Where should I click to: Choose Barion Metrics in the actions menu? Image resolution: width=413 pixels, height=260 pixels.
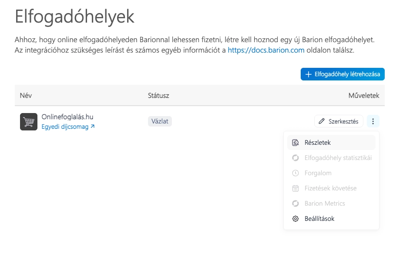coord(325,203)
